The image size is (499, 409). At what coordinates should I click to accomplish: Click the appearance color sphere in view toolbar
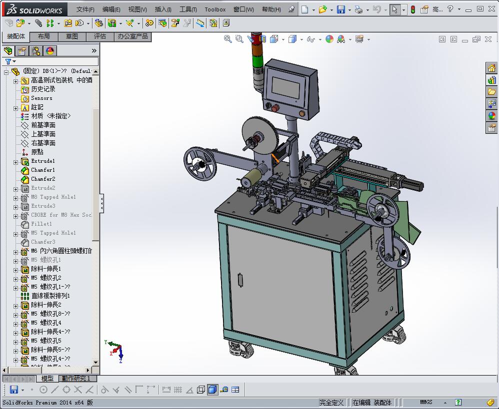coord(329,39)
